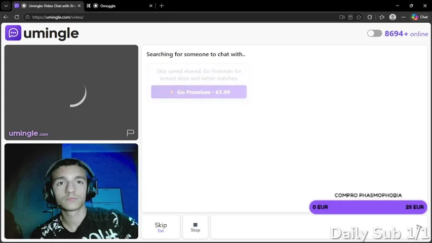Viewport: 432px width, 243px height.
Task: Click the Skip speed slowed notice text
Action: [199, 74]
